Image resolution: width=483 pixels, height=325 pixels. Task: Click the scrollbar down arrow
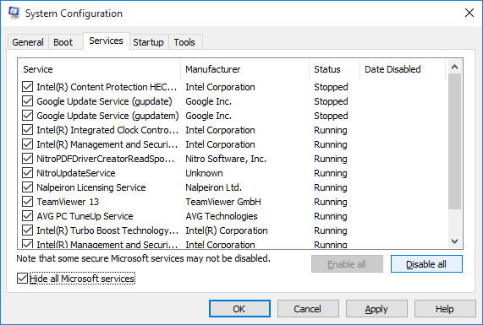pyautogui.click(x=454, y=241)
